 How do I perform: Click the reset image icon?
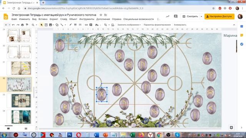coord(113,25)
